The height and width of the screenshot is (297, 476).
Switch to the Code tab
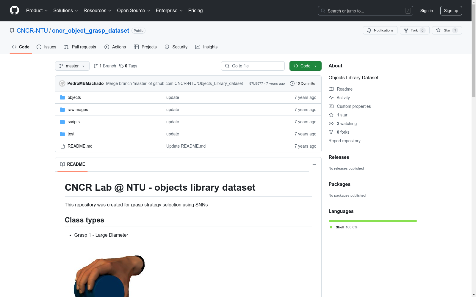(21, 47)
